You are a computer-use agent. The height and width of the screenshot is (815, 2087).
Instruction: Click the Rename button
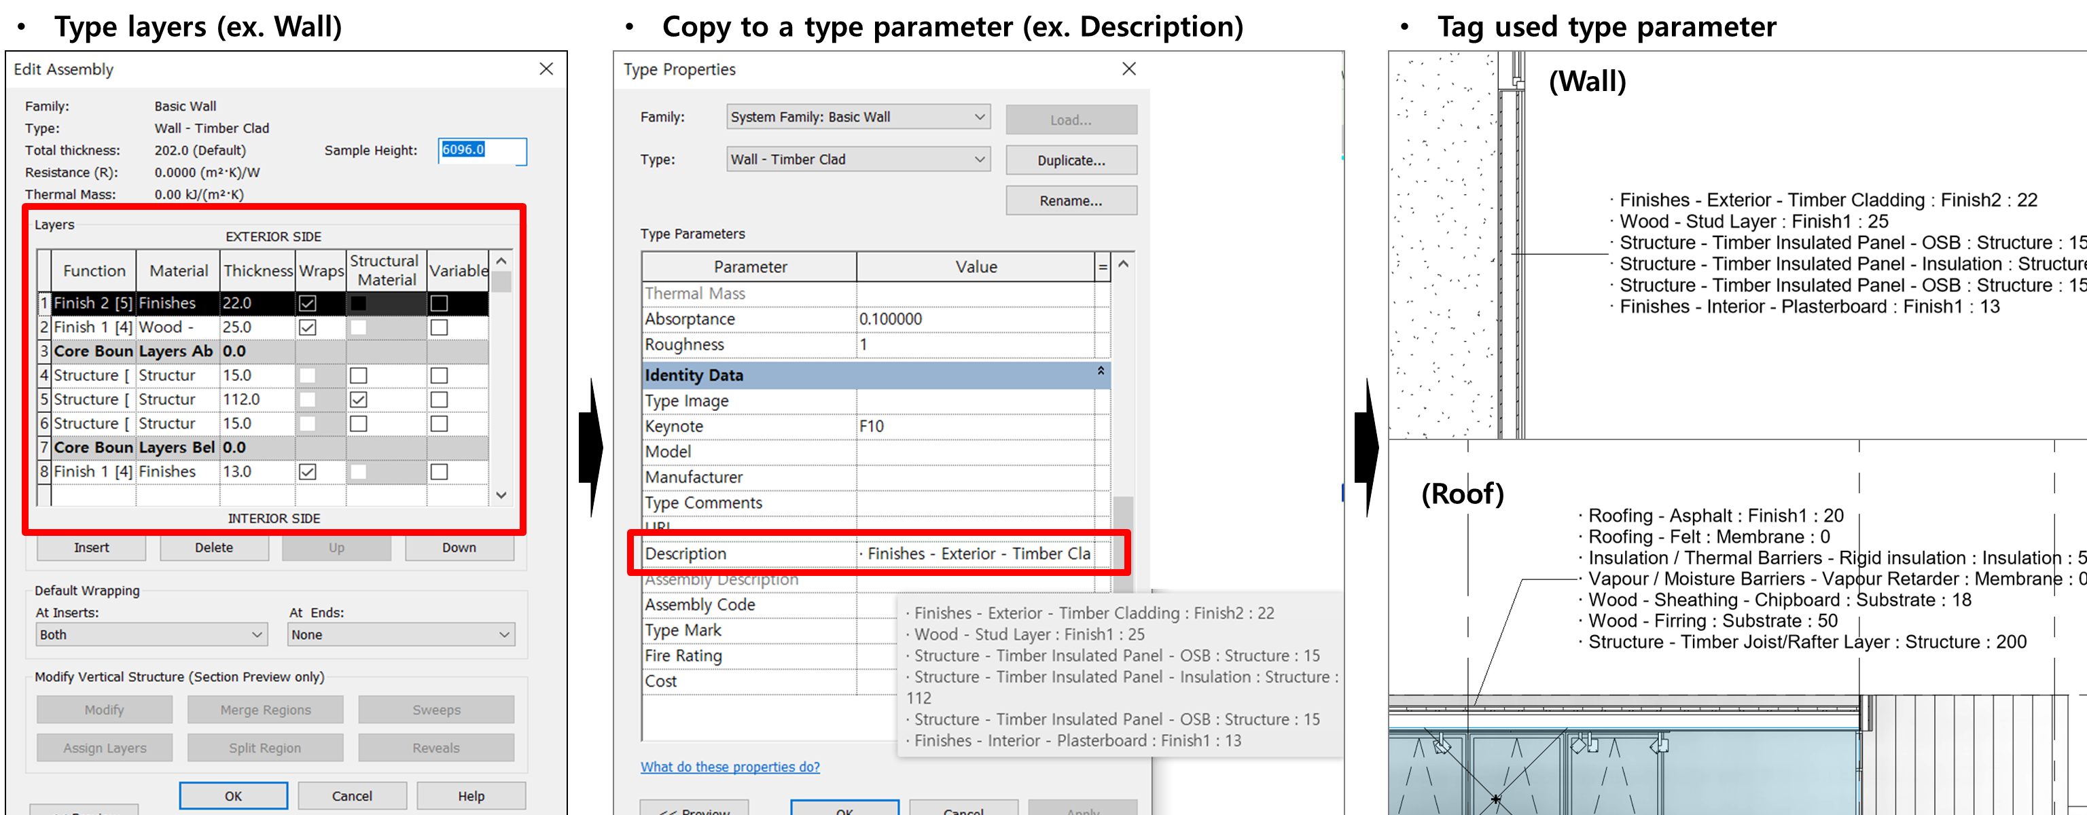click(x=1070, y=201)
